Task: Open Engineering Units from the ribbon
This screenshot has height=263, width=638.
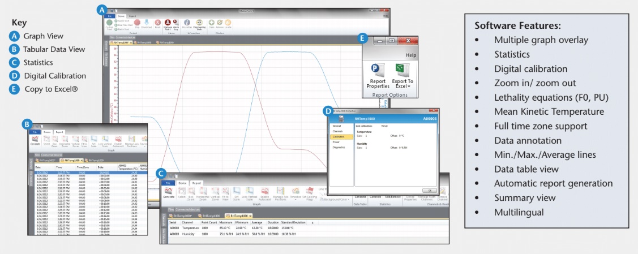Action: (x=200, y=24)
